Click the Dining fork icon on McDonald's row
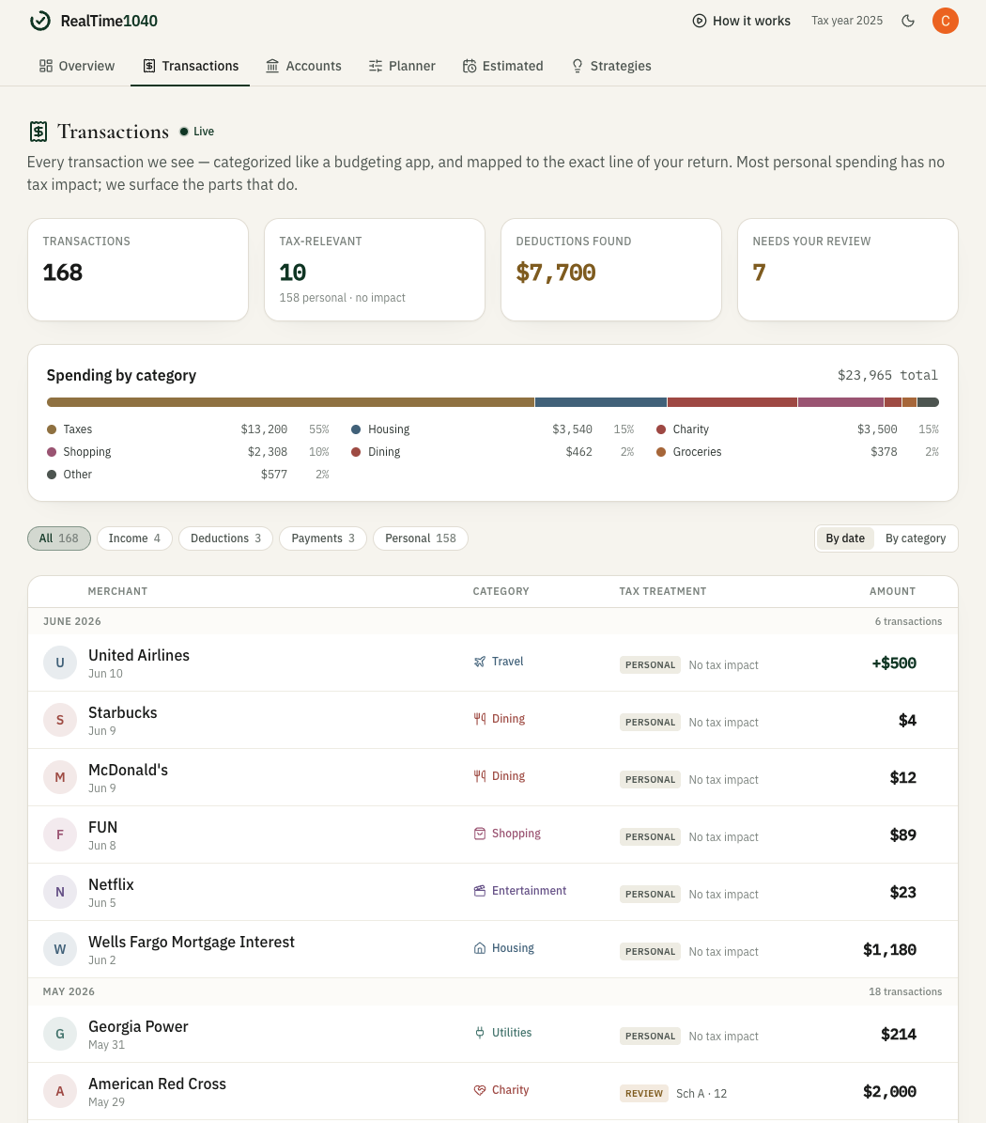 (480, 776)
